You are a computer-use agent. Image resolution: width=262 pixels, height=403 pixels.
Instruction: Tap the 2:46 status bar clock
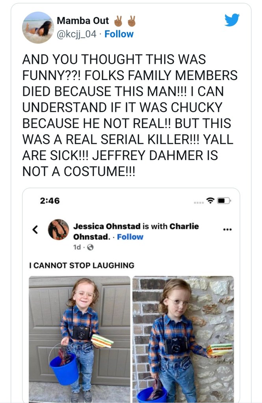coord(50,201)
